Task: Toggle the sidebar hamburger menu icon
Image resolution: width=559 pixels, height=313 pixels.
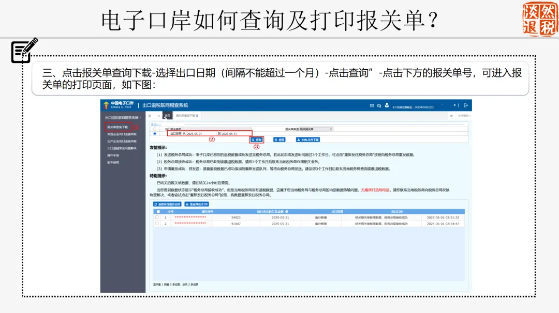Action: click(x=150, y=116)
